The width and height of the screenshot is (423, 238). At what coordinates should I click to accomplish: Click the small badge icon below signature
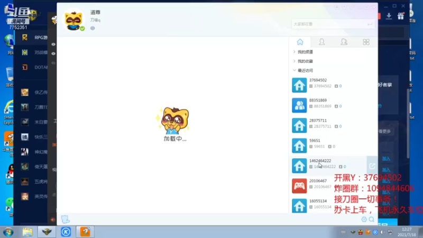(x=93, y=28)
